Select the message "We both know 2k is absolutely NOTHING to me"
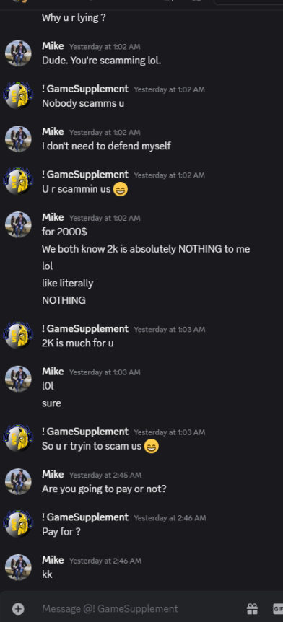 (146, 249)
